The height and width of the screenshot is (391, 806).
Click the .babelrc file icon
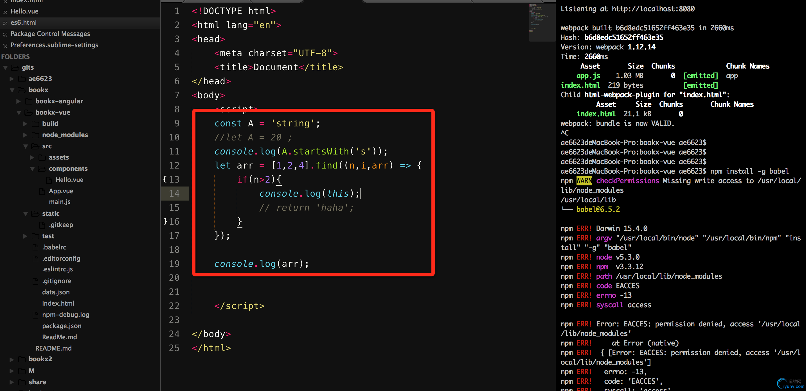tap(36, 247)
